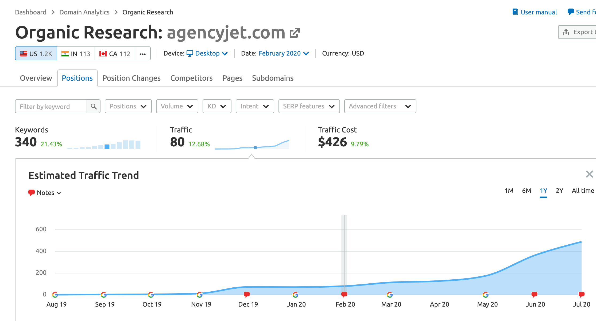Click the Organic Research breadcrumb
This screenshot has width=596, height=321.
[x=148, y=12]
